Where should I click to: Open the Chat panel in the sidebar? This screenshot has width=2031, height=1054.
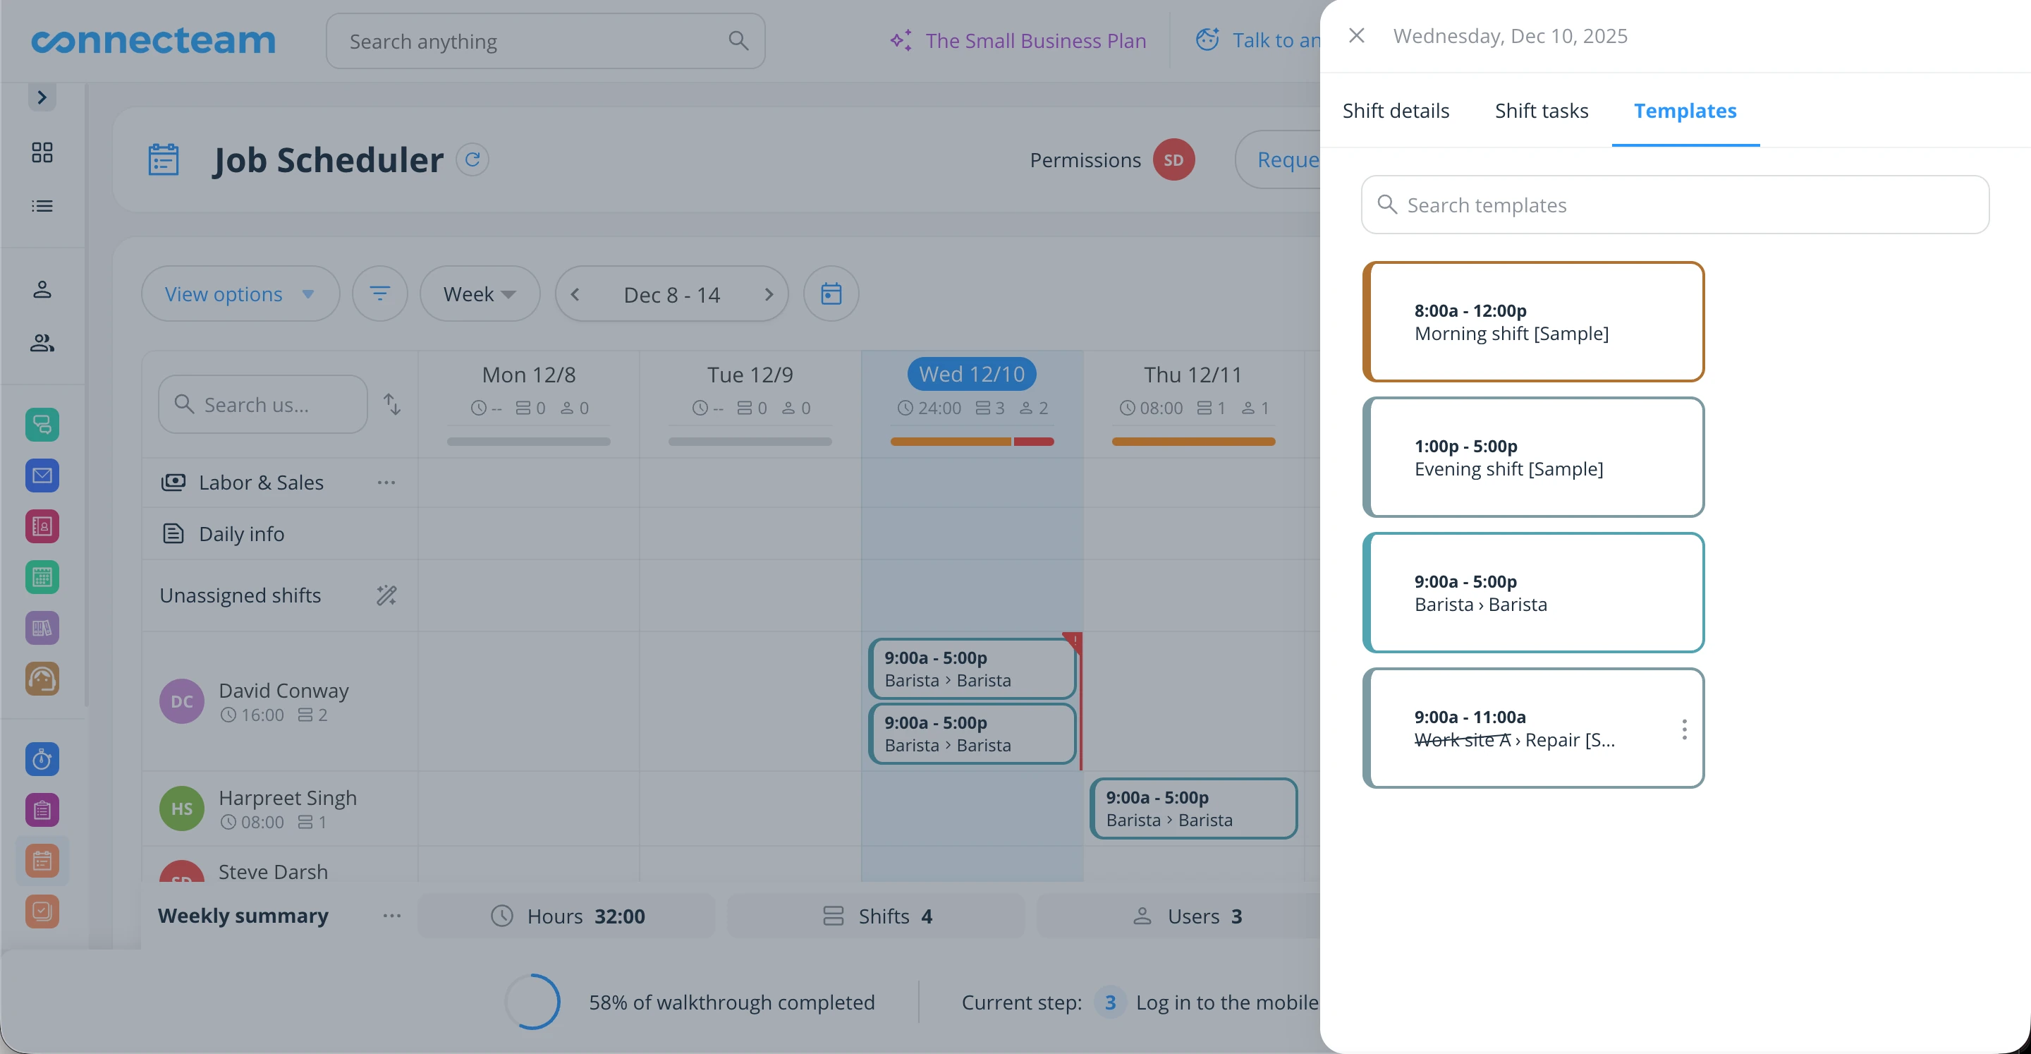(x=42, y=425)
